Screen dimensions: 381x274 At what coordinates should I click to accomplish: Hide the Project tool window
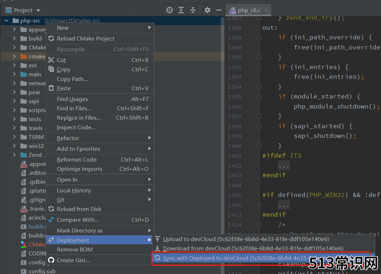[219, 10]
